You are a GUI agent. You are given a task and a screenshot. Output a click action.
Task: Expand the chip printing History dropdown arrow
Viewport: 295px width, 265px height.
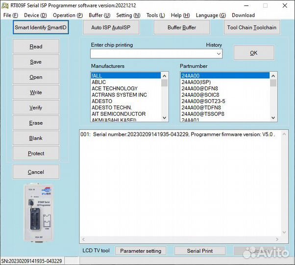(219, 53)
